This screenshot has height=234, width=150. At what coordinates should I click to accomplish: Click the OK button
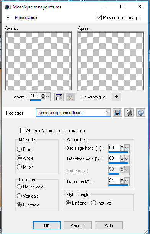[x=47, y=225]
